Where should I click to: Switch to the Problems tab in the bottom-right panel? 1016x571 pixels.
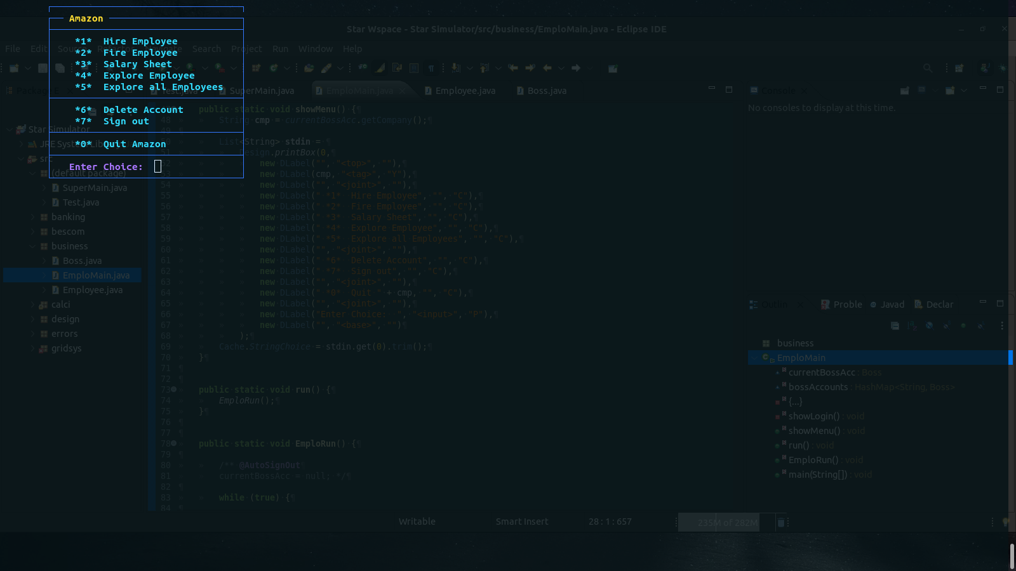click(x=847, y=304)
